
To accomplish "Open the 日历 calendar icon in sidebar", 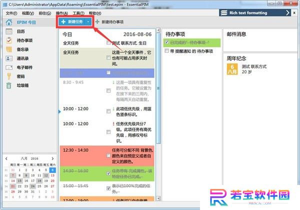I will [9, 31].
